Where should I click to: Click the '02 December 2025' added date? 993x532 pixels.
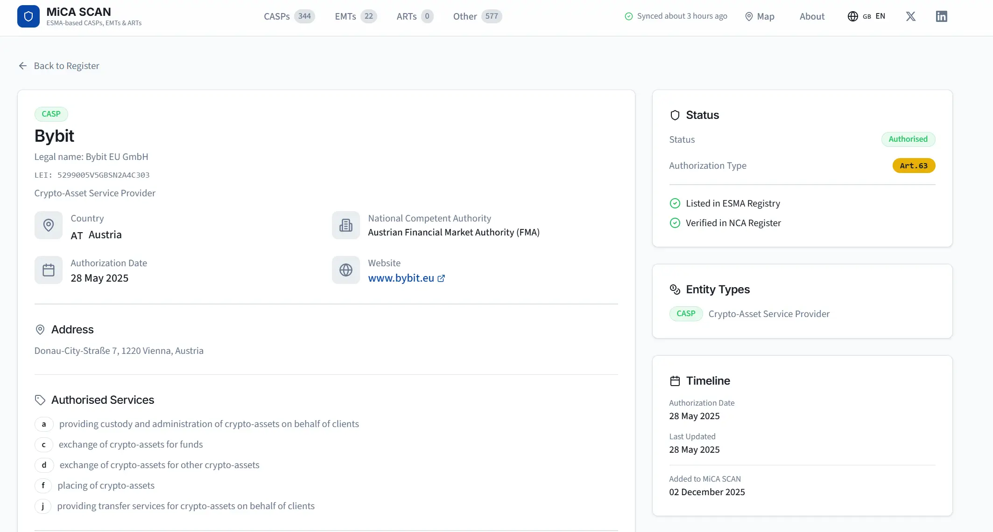[707, 492]
